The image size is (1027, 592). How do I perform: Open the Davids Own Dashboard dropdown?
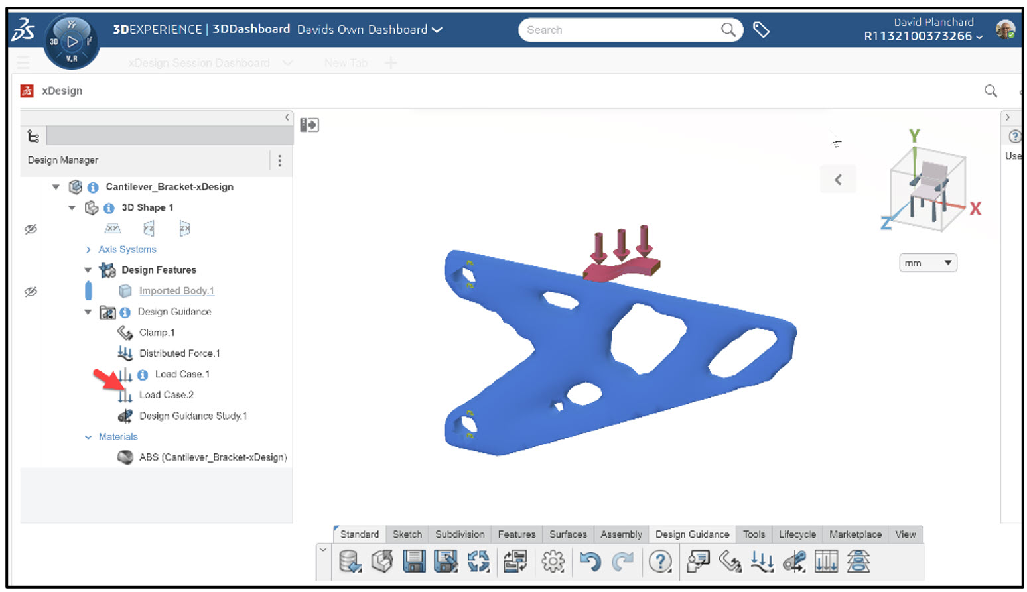tap(436, 29)
